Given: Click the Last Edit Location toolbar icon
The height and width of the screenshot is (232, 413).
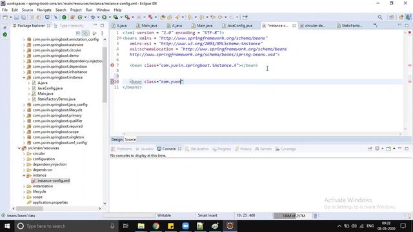Looking at the screenshot, I should click(213, 17).
